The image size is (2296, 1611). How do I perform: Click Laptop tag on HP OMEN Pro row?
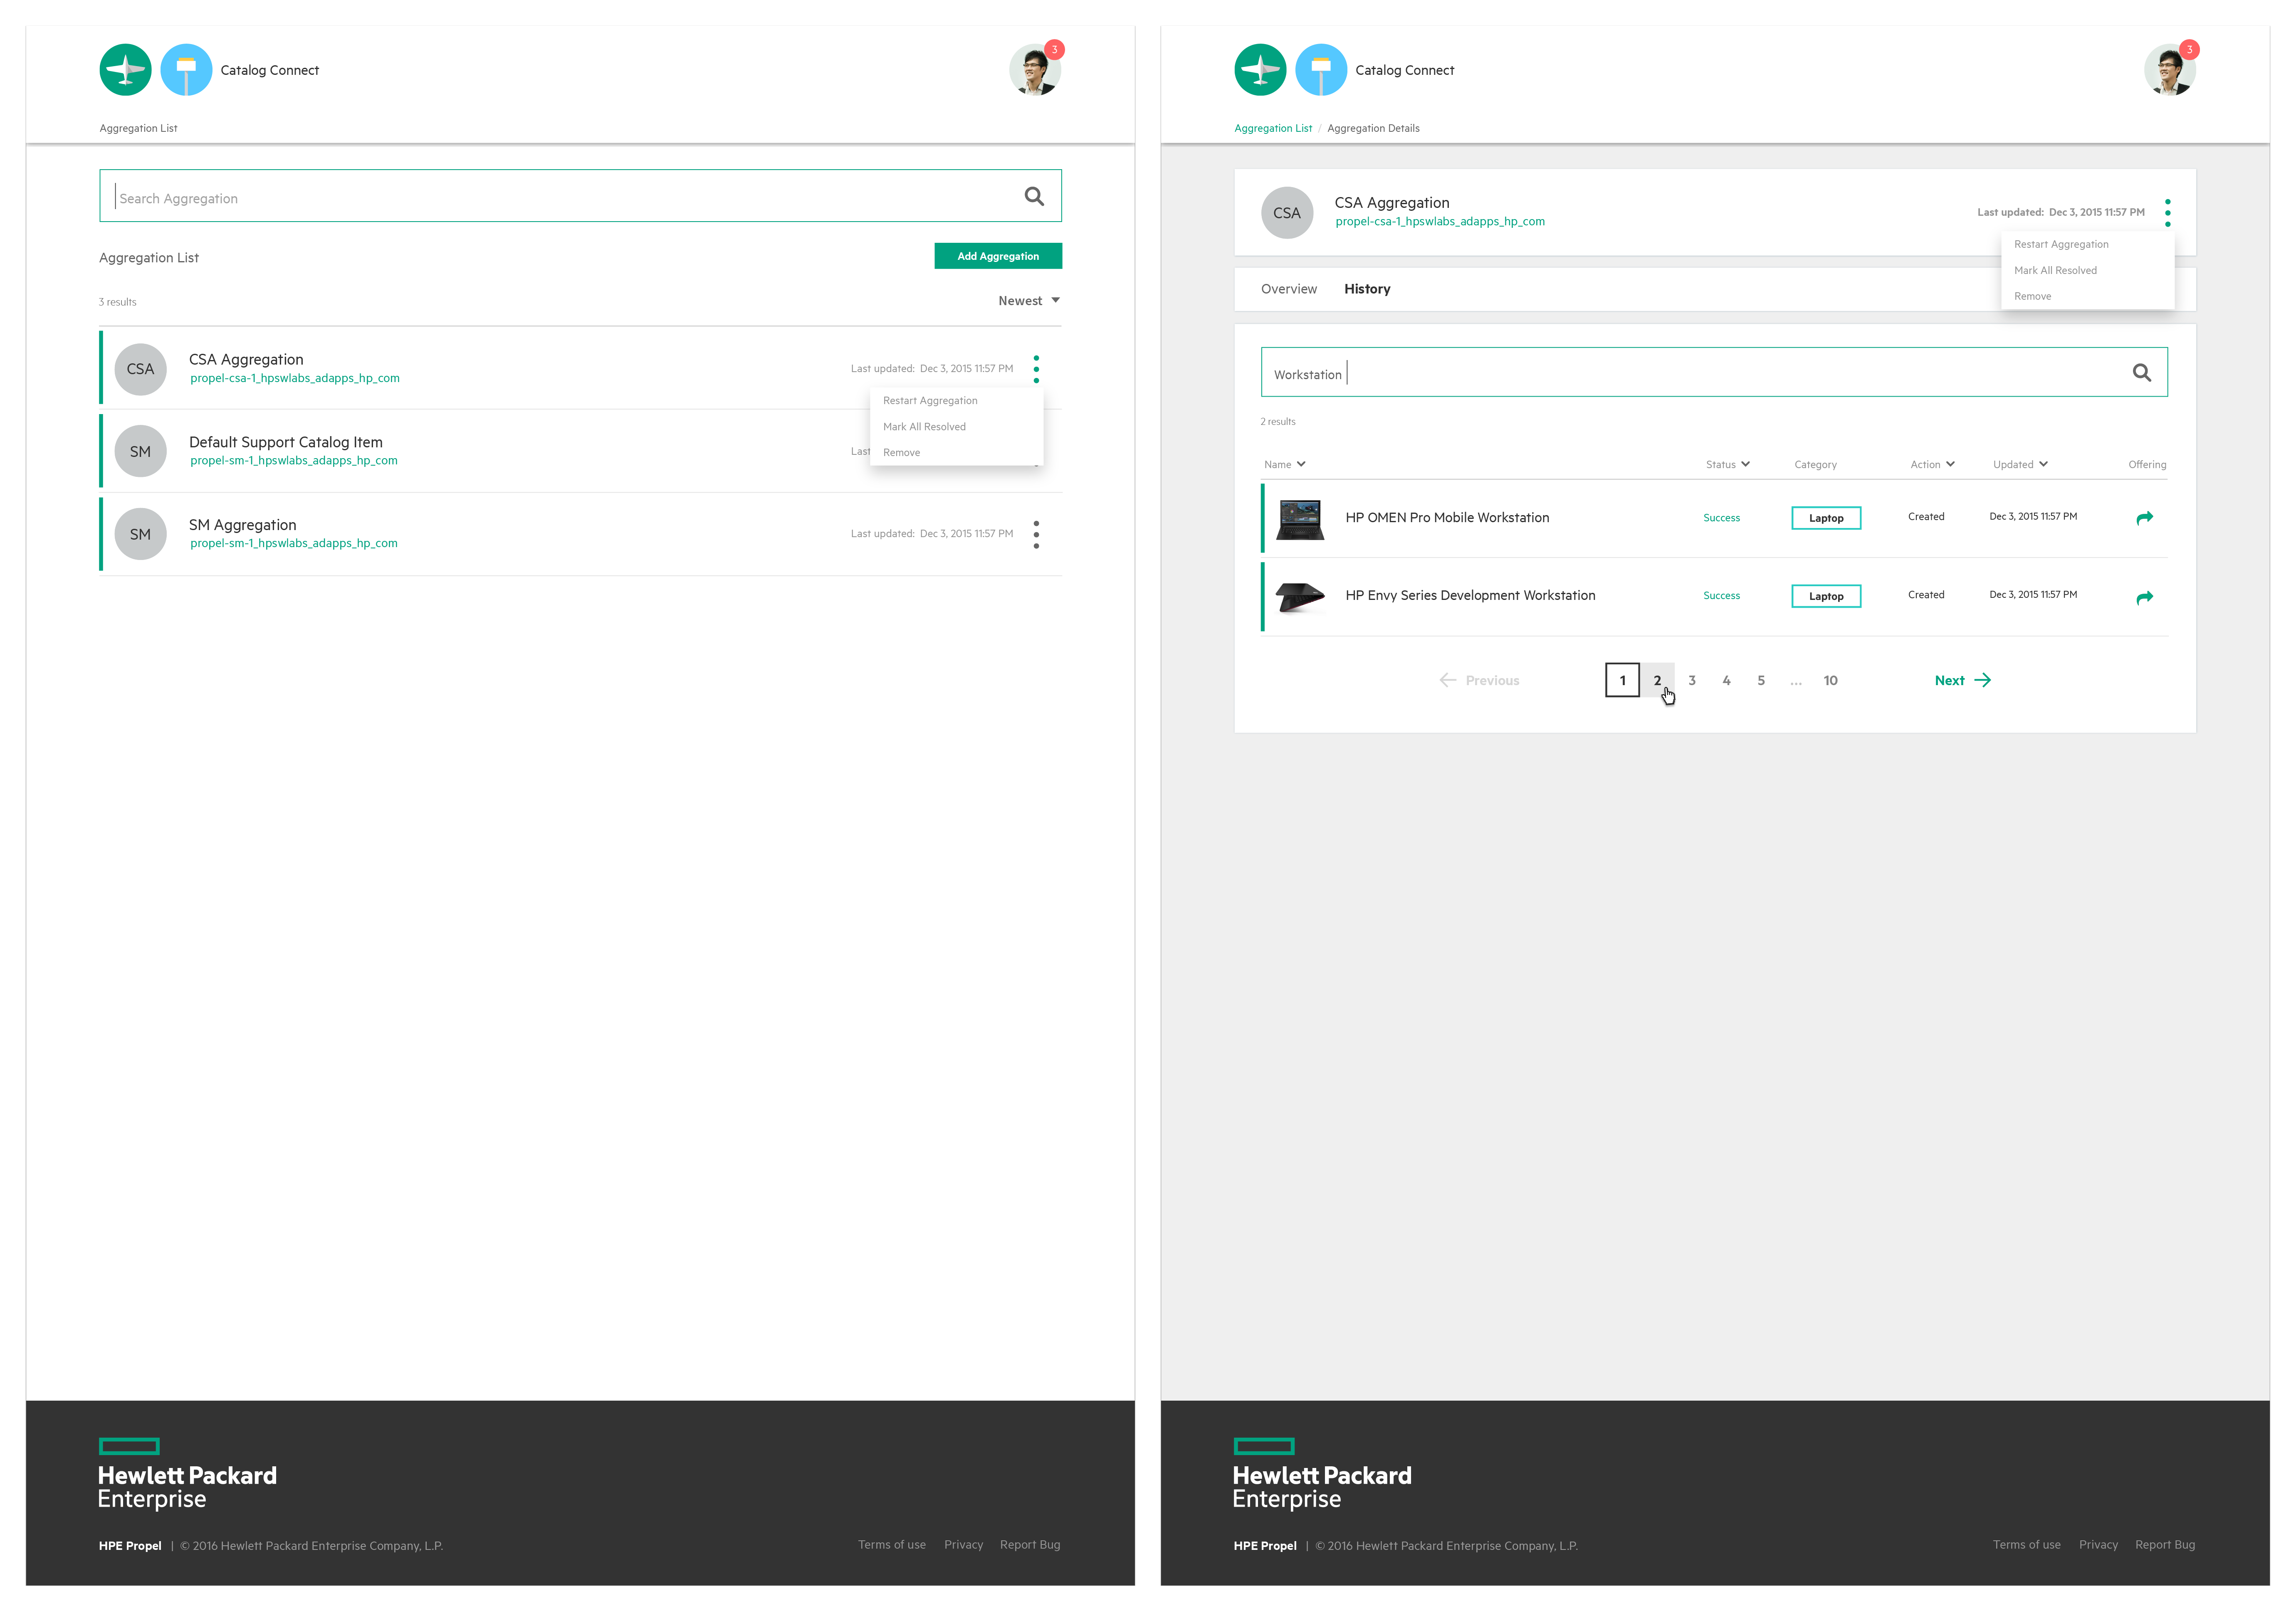(1826, 518)
